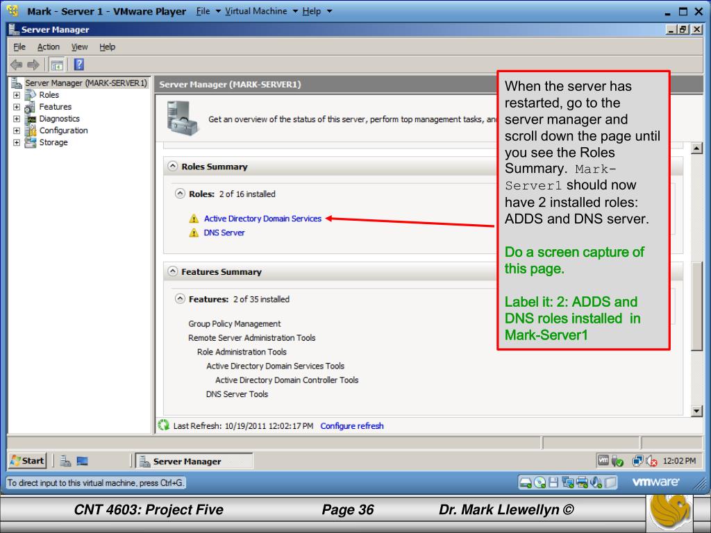Open Active Directory Domain Services role link
Screen dimensions: 711x533
[x=262, y=219]
